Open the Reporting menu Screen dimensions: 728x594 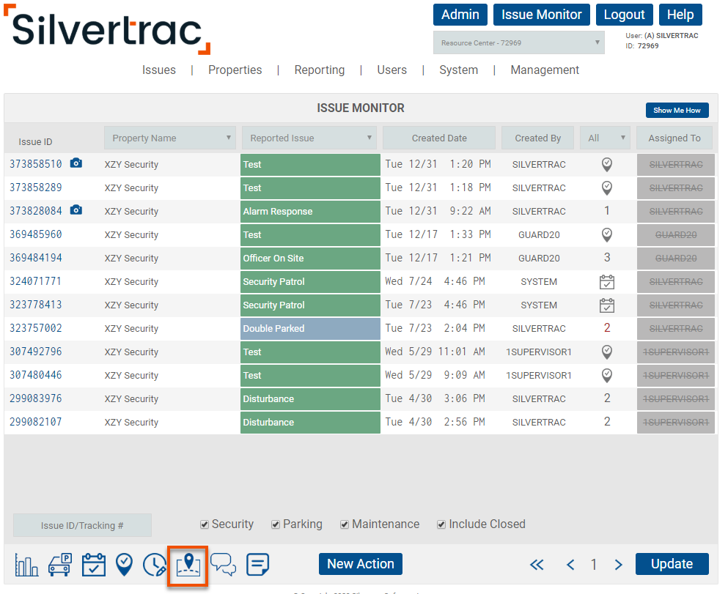[320, 70]
